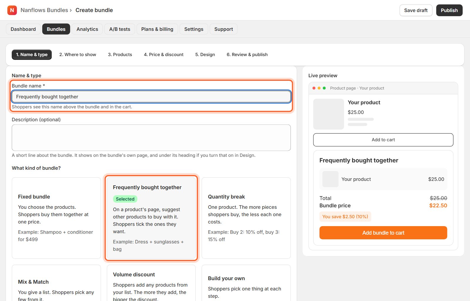Go to step 5. Design

click(205, 55)
